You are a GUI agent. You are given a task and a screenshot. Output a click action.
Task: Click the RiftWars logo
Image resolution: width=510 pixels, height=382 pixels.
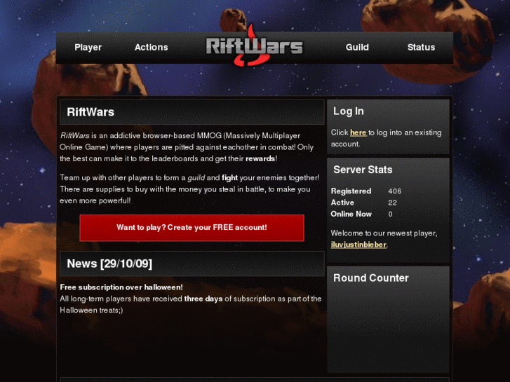[255, 46]
